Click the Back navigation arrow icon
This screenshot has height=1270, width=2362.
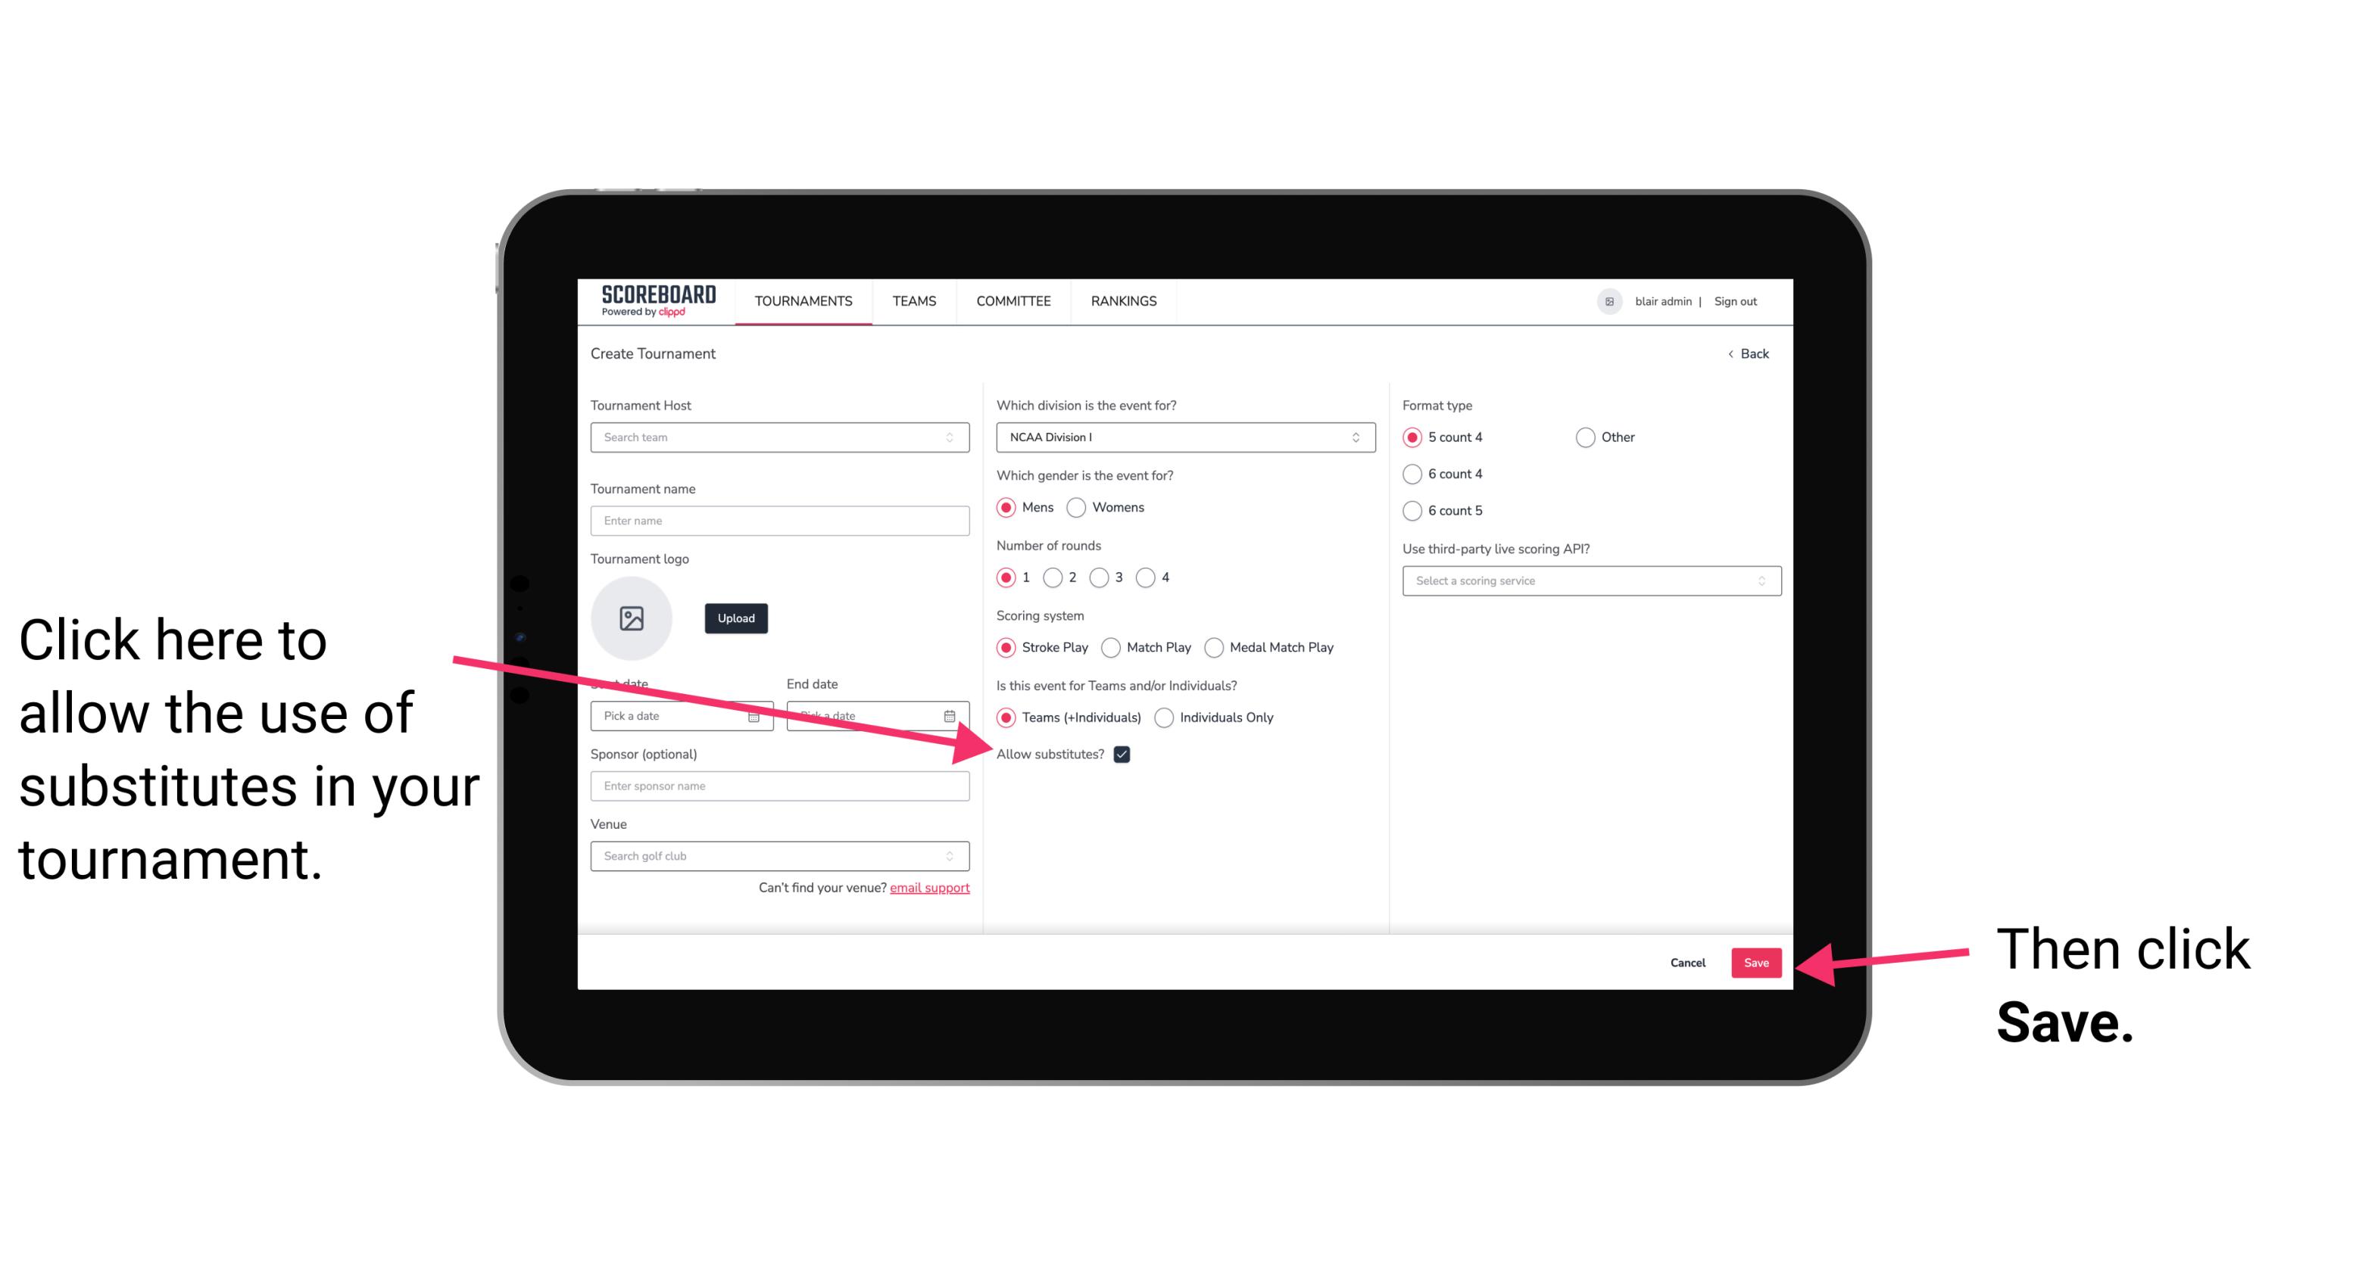click(x=1732, y=353)
